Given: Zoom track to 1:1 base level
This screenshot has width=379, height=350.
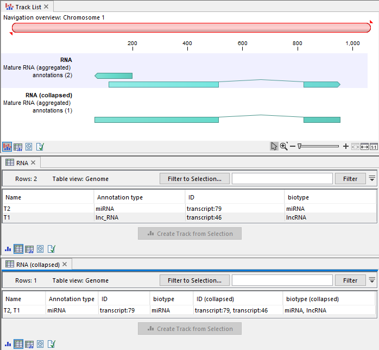Looking at the screenshot, I should click(x=374, y=146).
